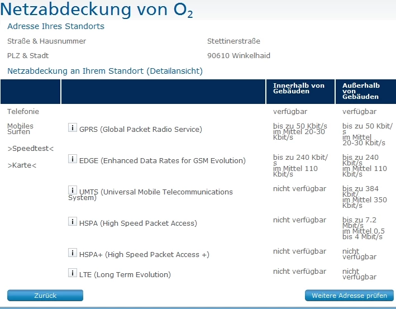Open the GPRS info icon

(73, 127)
